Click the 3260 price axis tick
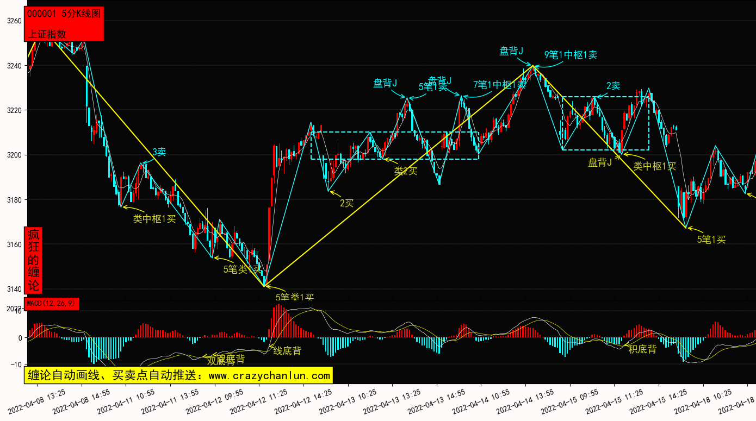This screenshot has height=421, width=756. tap(14, 21)
